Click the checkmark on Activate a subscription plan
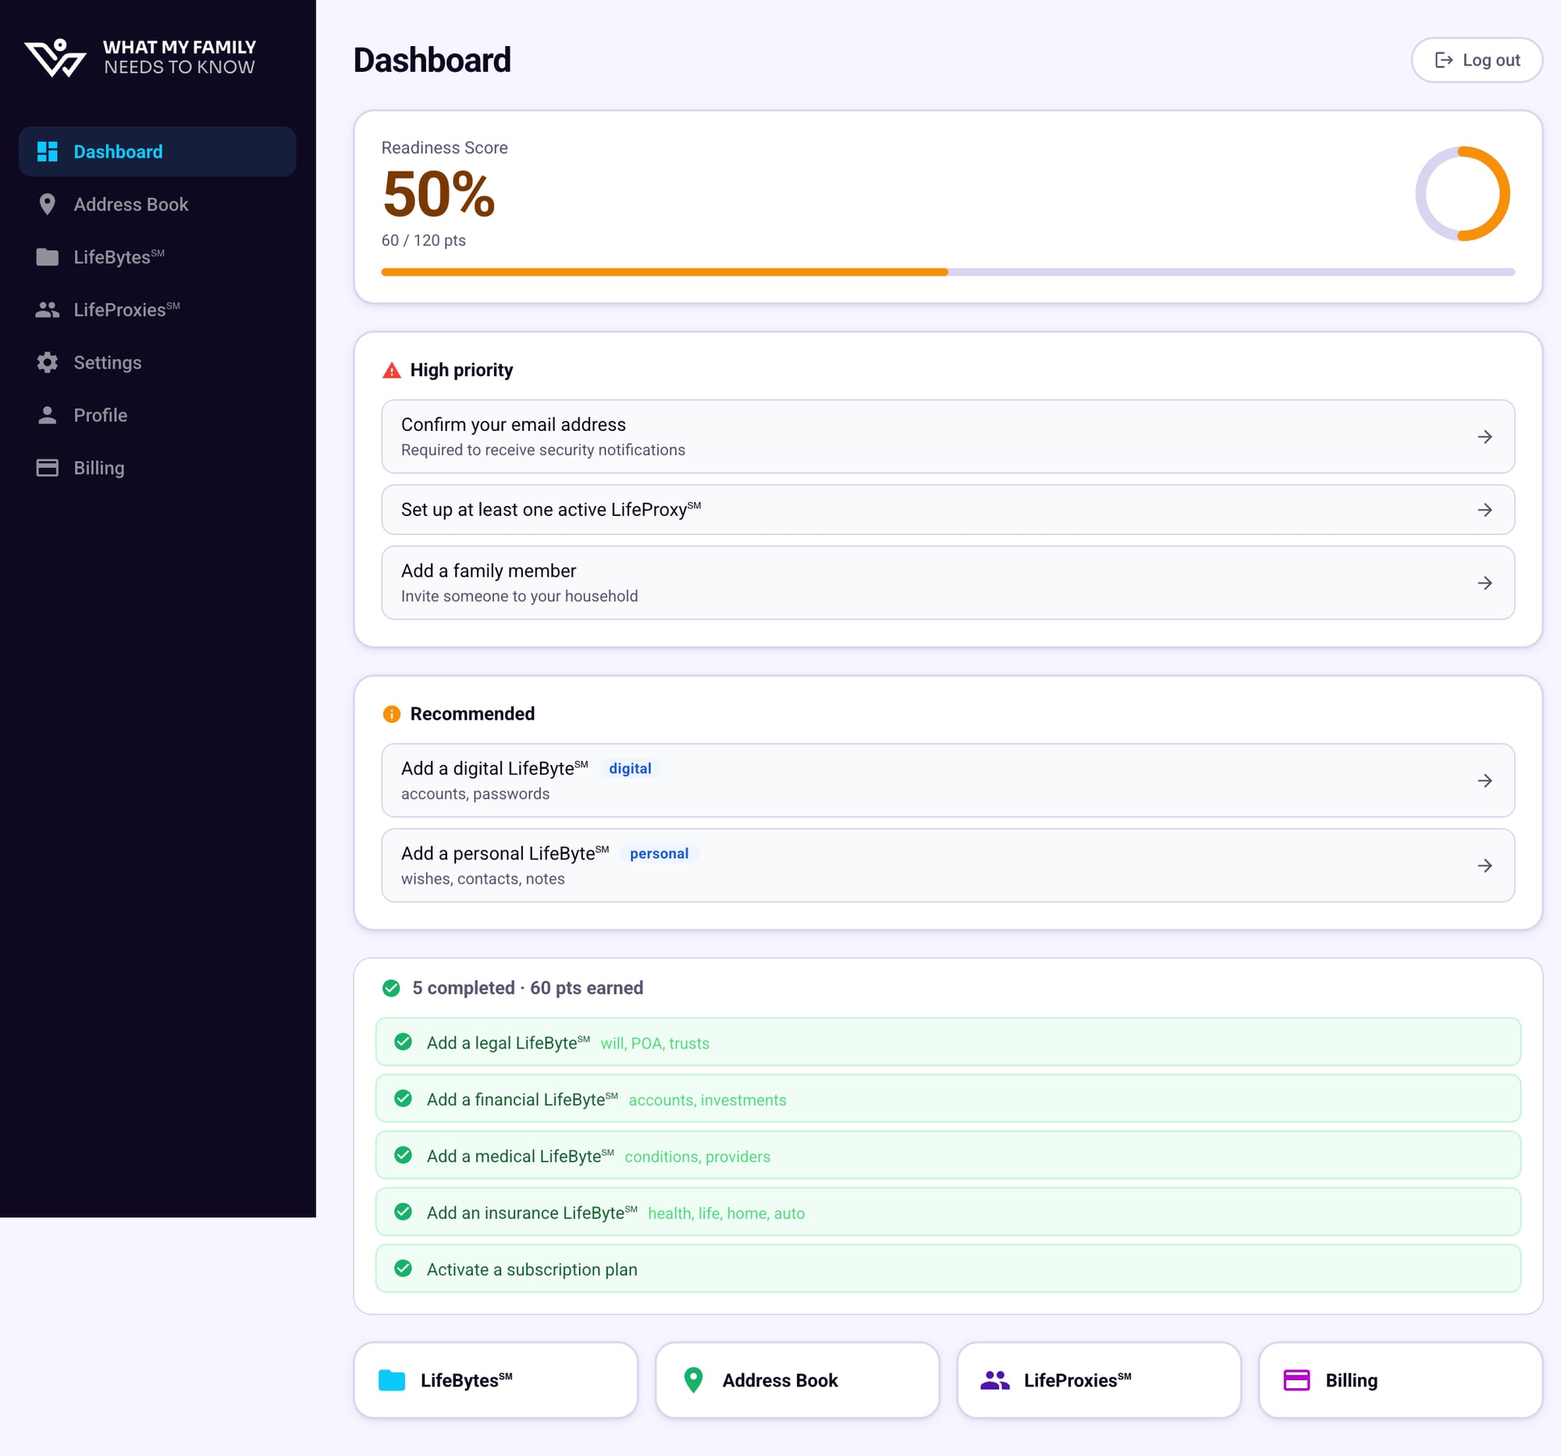1561x1456 pixels. click(x=404, y=1269)
